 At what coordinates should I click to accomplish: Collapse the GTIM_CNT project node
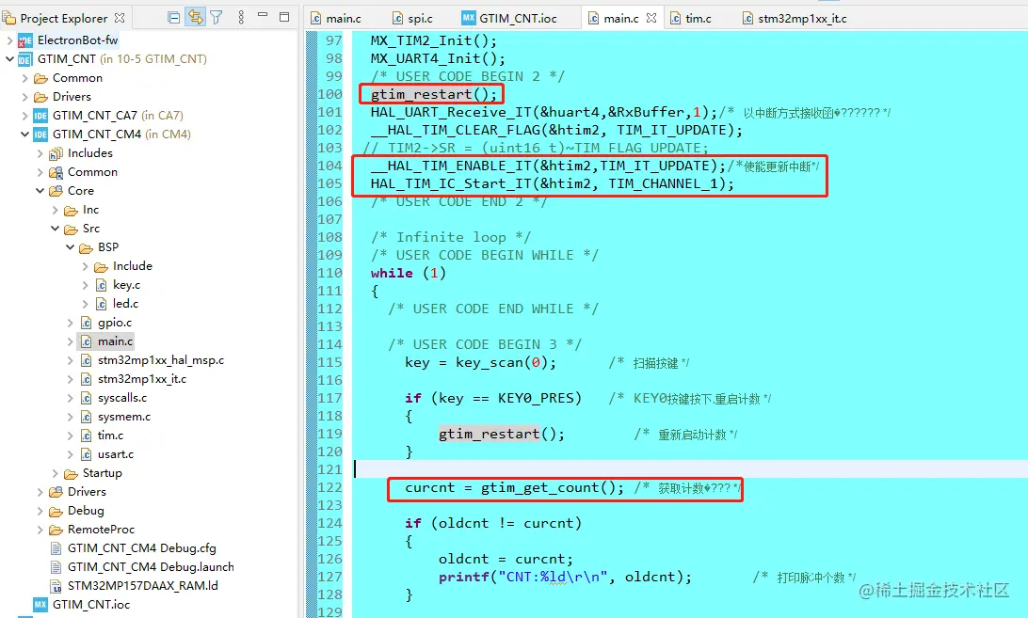[9, 59]
